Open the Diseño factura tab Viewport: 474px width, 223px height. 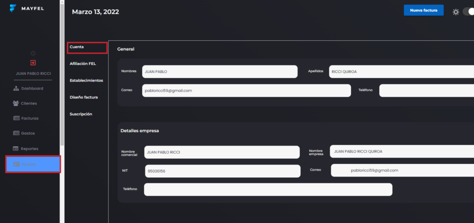(84, 97)
